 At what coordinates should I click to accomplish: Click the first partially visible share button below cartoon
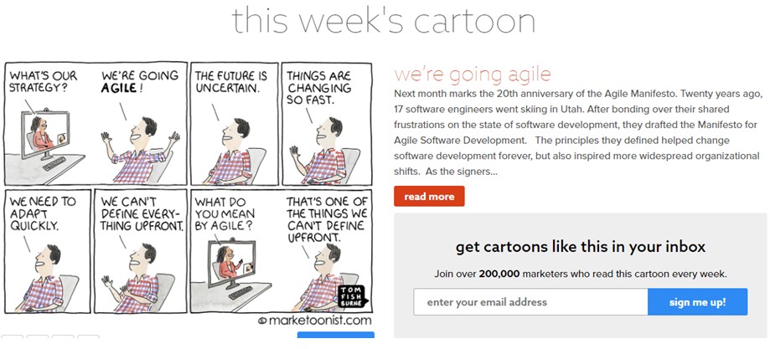[13, 337]
